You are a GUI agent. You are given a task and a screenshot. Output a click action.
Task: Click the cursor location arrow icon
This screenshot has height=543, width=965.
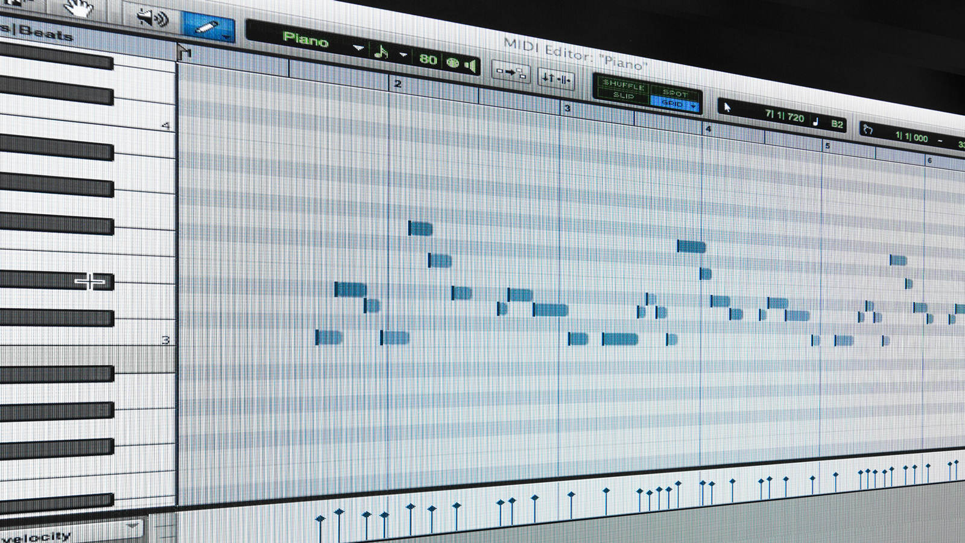(x=727, y=107)
